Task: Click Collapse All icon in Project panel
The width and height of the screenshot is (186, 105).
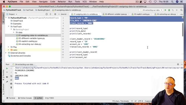Action: click(50, 14)
